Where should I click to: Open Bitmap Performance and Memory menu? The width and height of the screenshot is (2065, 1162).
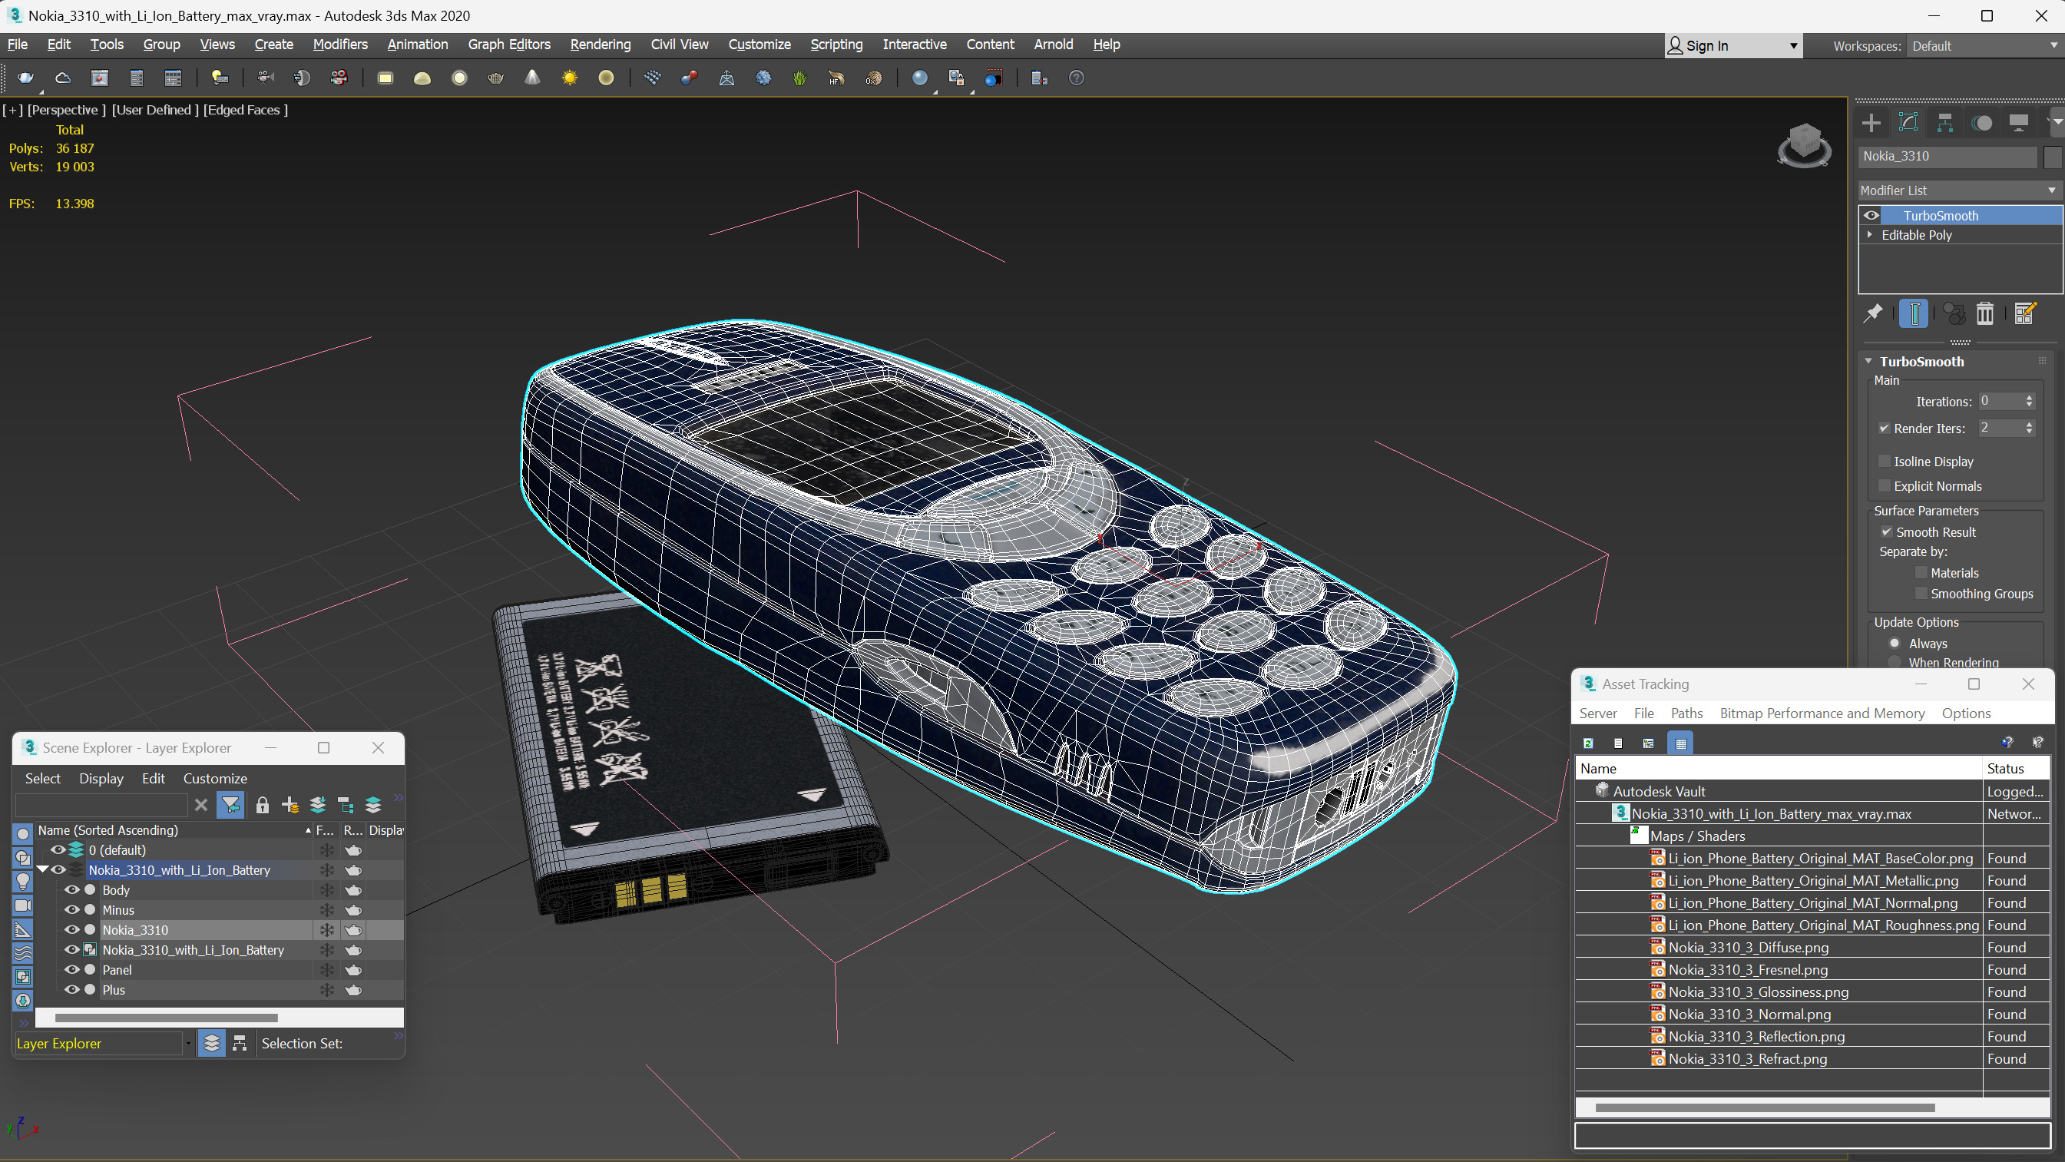pos(1822,713)
